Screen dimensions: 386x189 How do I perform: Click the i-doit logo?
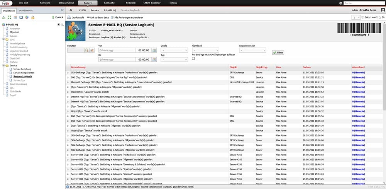click(6, 3)
